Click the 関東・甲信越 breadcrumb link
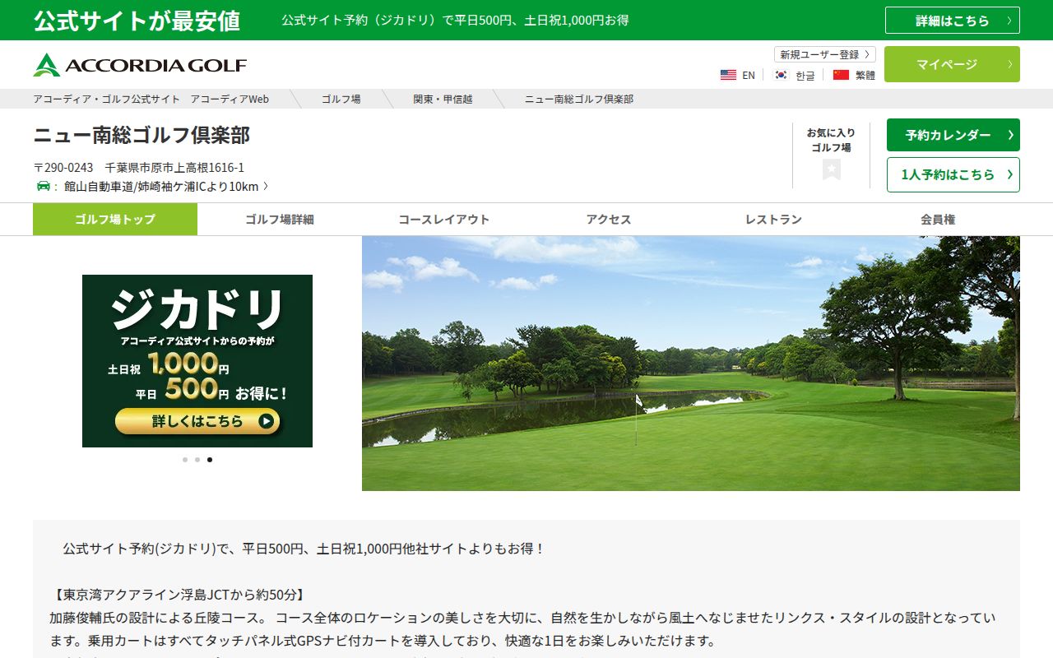The image size is (1053, 658). coord(443,99)
